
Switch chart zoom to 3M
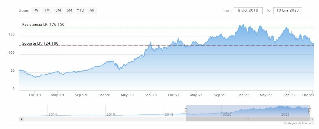tap(58, 10)
